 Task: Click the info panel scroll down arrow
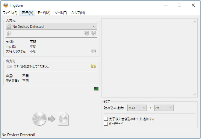[x=194, y=94]
